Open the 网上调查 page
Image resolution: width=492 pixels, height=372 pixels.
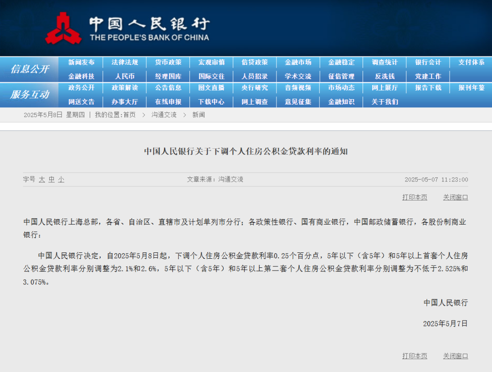pos(255,101)
